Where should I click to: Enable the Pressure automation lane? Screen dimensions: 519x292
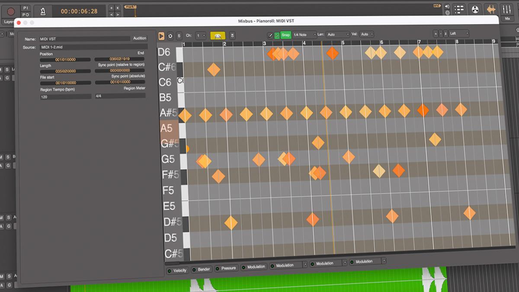click(x=226, y=268)
